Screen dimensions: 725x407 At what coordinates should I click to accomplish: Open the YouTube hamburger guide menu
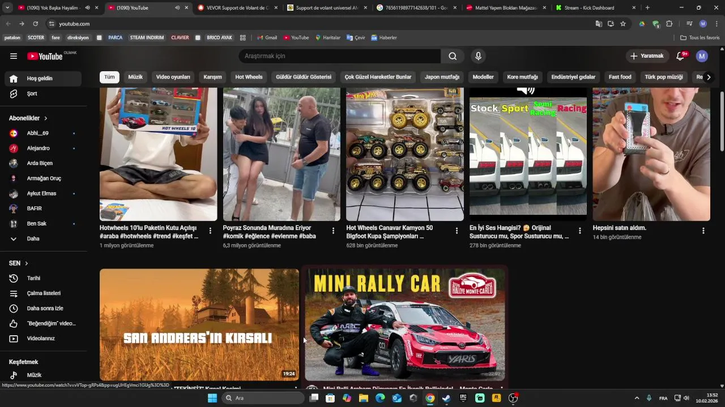14,56
